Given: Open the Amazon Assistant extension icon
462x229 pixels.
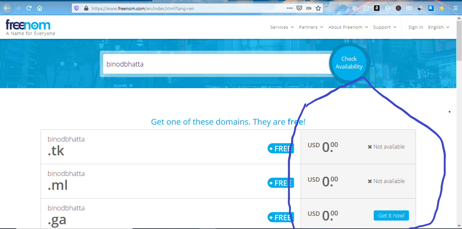Looking at the screenshot, I should coord(376,8).
